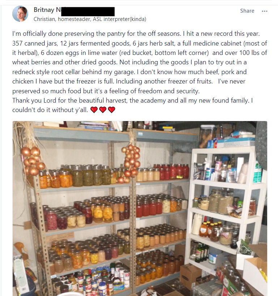Click the last red heart emoji
The height and width of the screenshot is (296, 278).
click(x=112, y=110)
